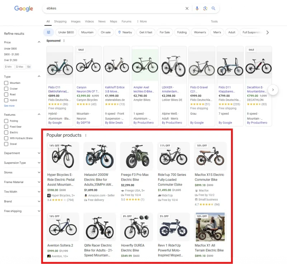287x264 pixels.
Task: Click the Ride1Up store logo icon
Action: click(x=159, y=196)
